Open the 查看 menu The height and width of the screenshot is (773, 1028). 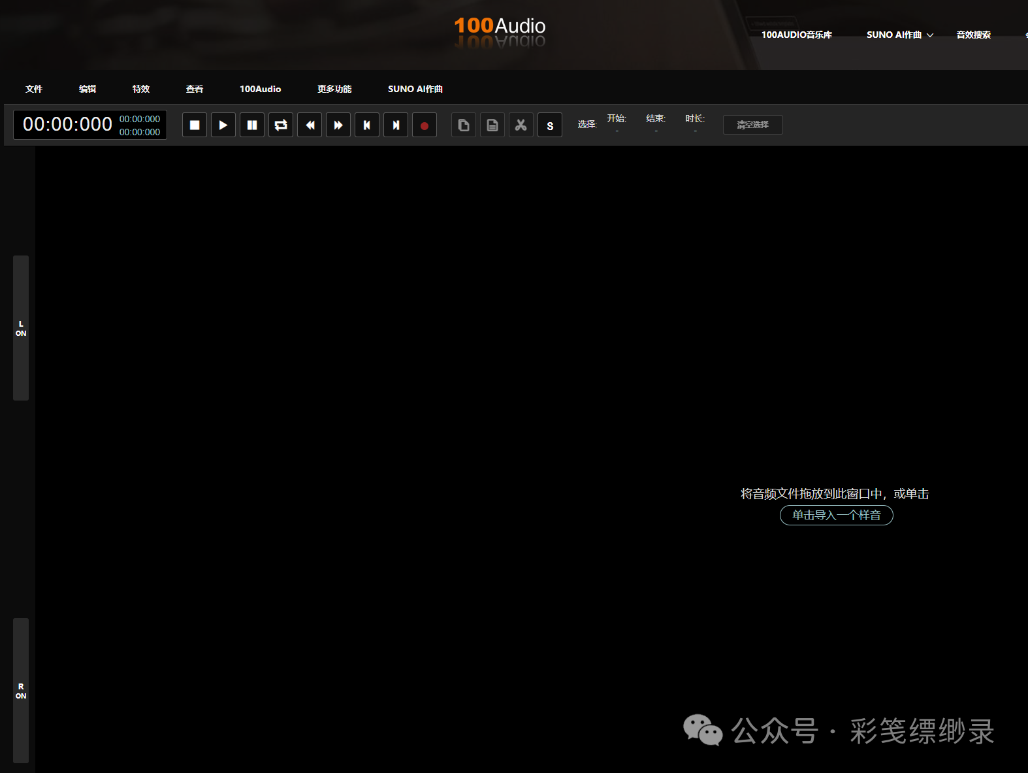tap(195, 89)
